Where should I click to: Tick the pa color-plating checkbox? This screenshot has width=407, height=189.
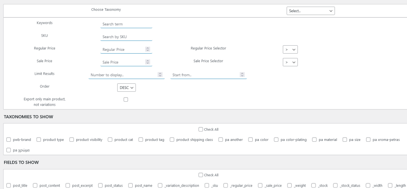click(x=276, y=140)
